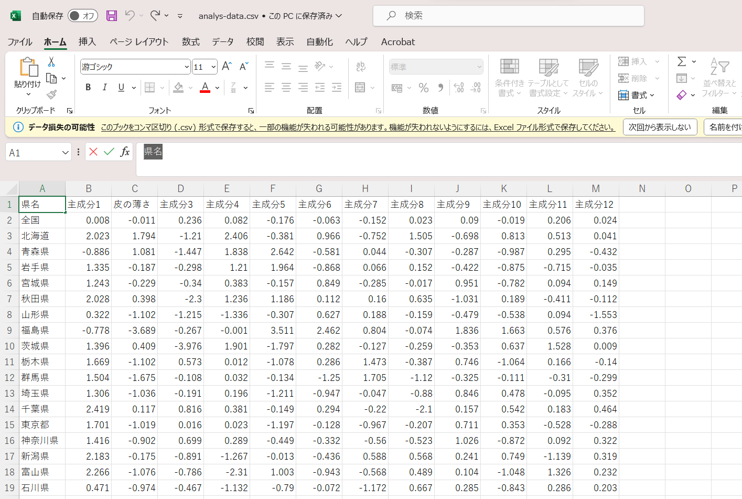This screenshot has height=499, width=742.
Task: Switch to Formulas (数式) tab
Action: [x=190, y=41]
